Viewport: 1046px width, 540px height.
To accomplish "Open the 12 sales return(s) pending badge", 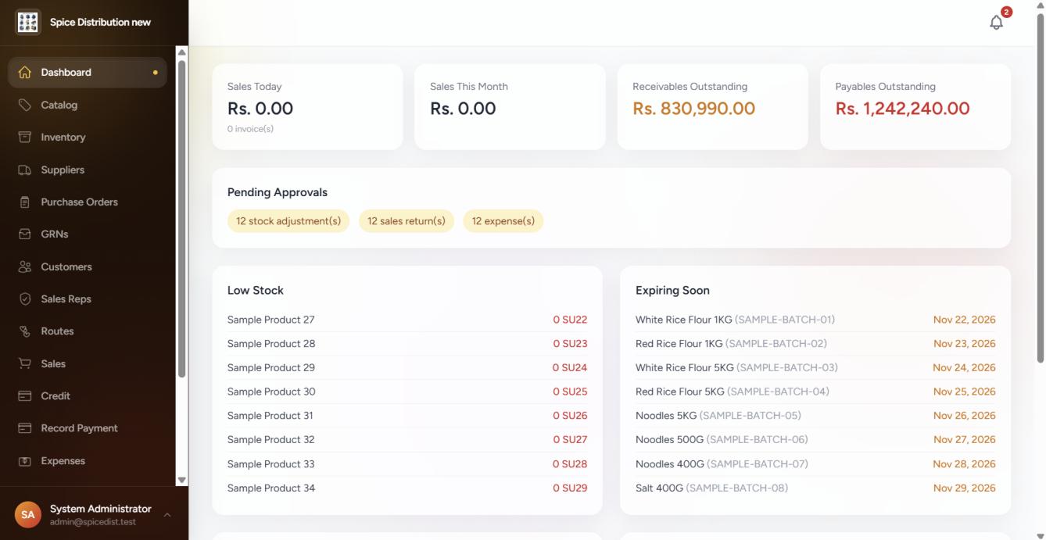I will 407,221.
